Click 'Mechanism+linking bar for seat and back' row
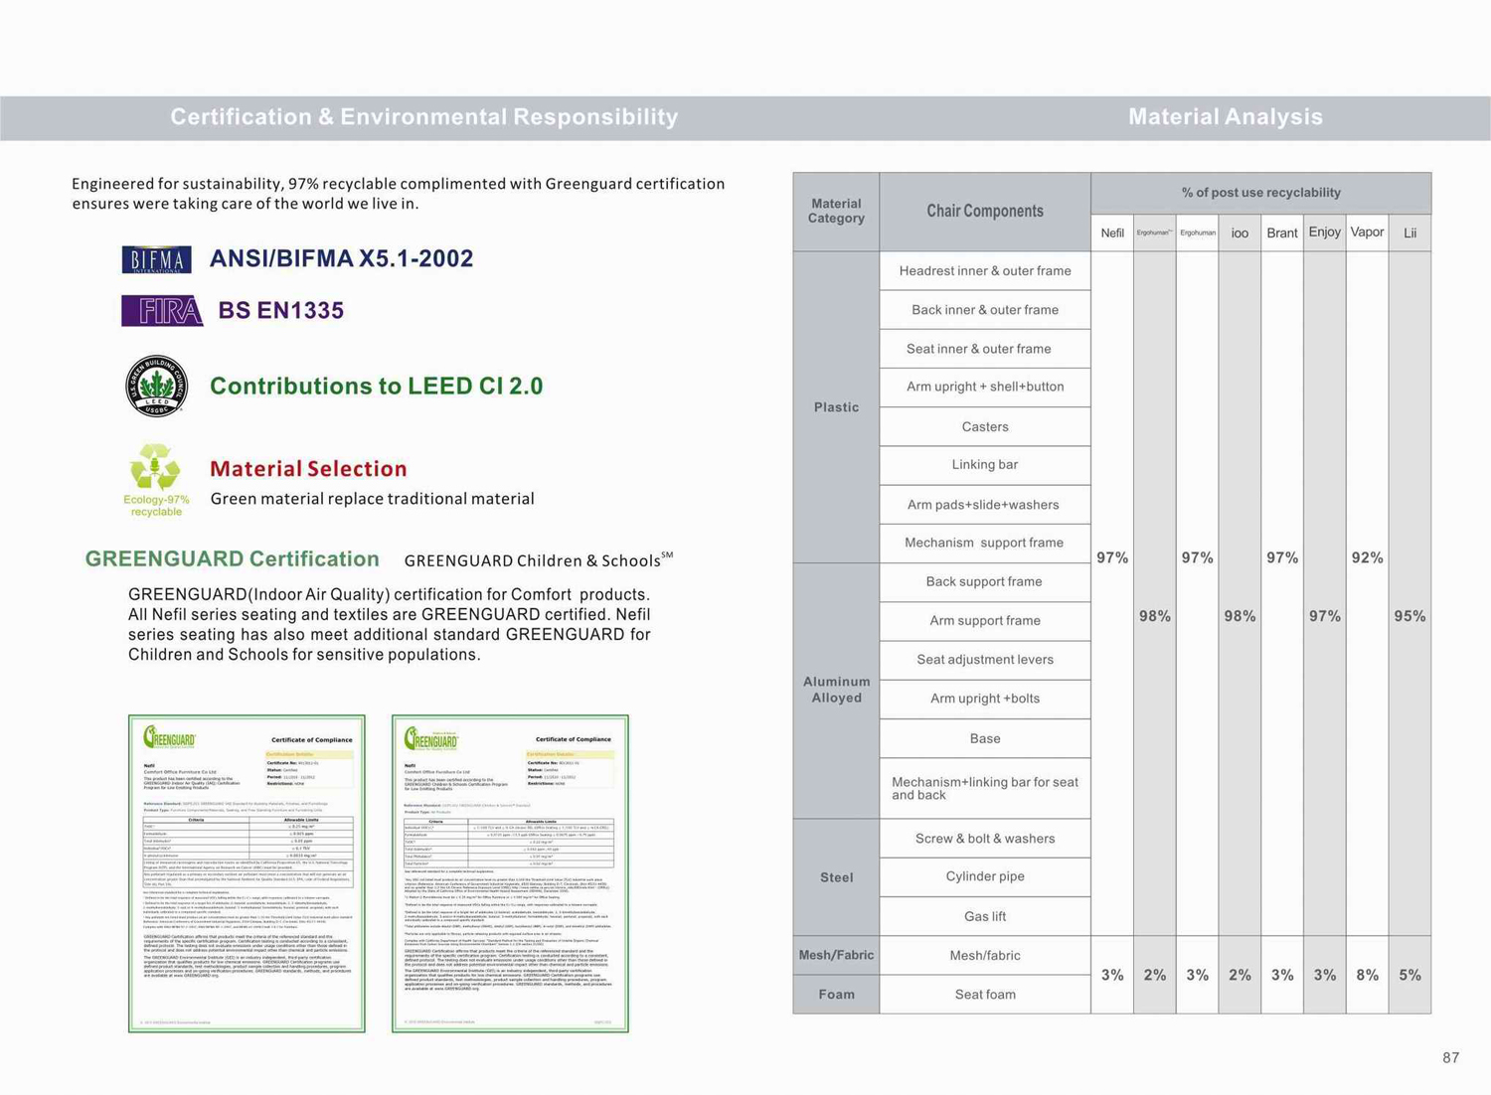Image resolution: width=1491 pixels, height=1095 pixels. [x=985, y=789]
